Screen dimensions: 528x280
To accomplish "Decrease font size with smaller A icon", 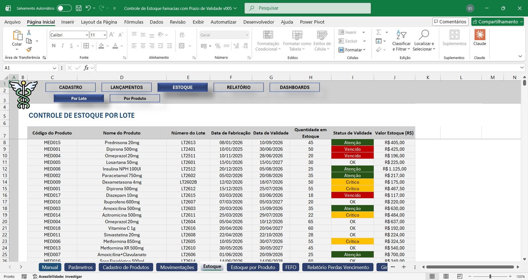I will (x=121, y=35).
